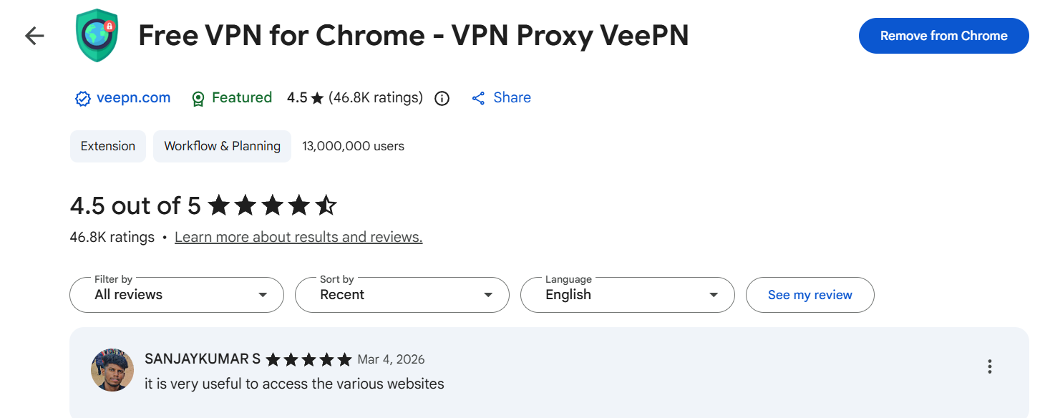Click the See my review button

[810, 295]
